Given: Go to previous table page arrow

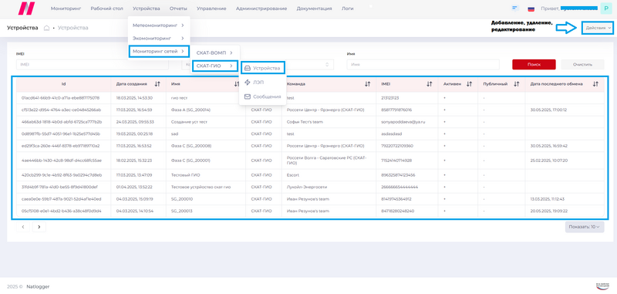Looking at the screenshot, I should pos(23,227).
